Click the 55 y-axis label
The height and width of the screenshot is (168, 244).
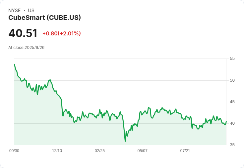click(x=232, y=59)
